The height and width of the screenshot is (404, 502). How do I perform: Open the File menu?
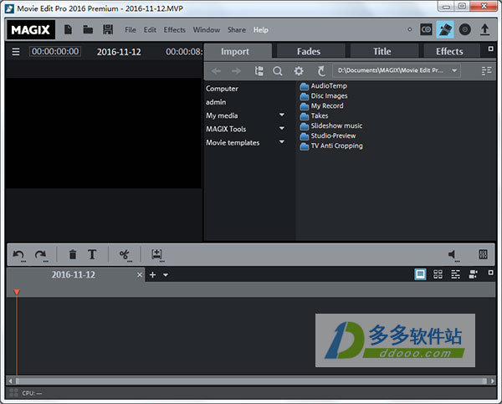131,30
